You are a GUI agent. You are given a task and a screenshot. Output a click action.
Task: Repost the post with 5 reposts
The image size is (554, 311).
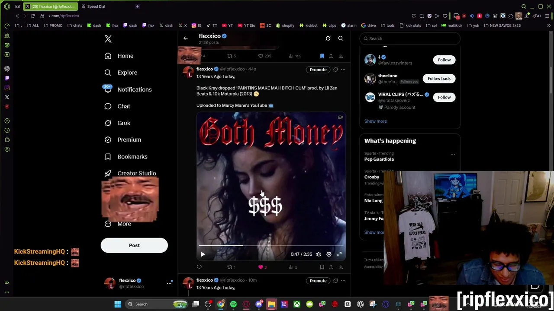point(232,56)
